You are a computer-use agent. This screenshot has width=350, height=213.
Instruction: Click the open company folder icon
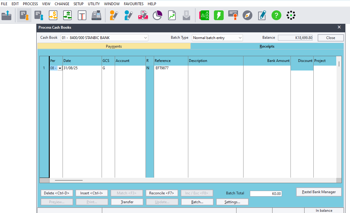click(6, 15)
